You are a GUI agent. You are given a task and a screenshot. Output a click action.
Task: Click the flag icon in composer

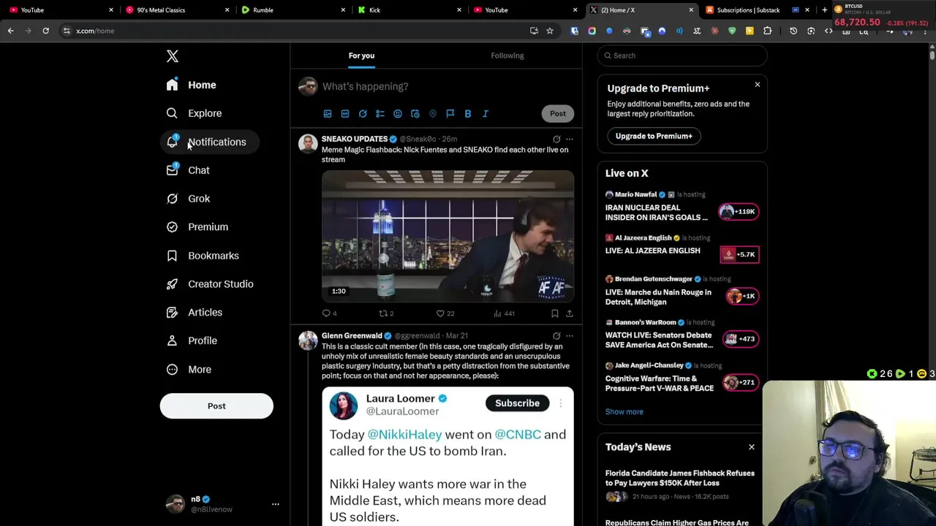tap(450, 114)
